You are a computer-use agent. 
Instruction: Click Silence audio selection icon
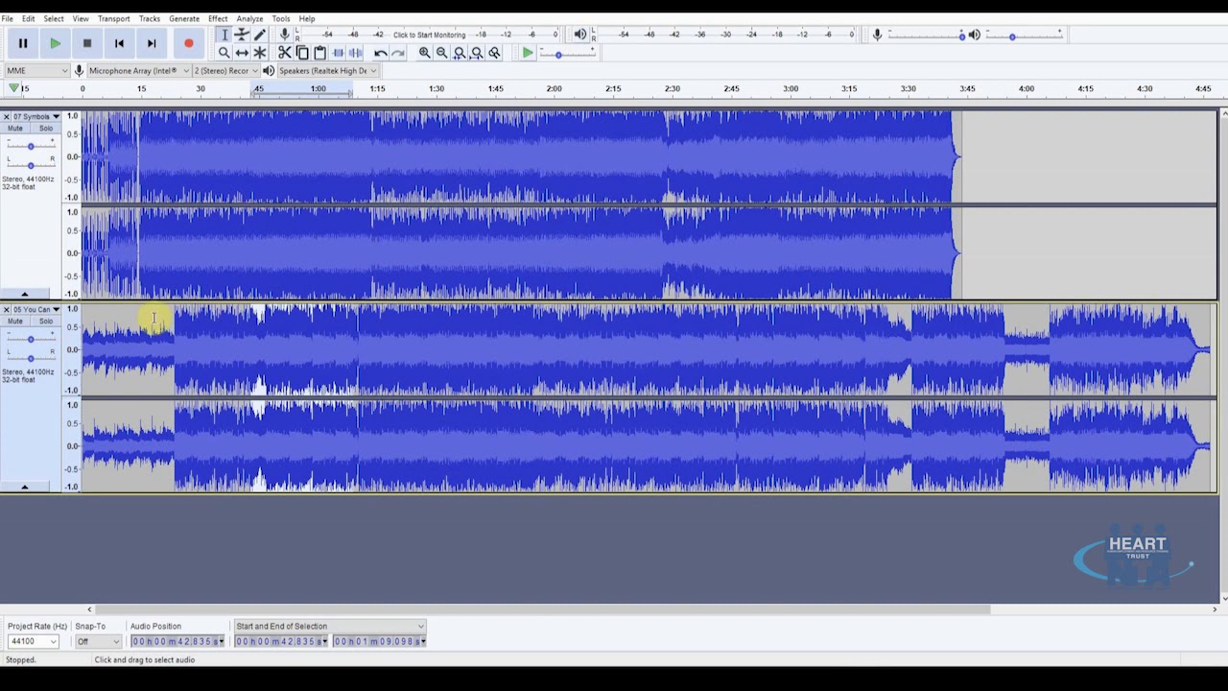(x=355, y=53)
